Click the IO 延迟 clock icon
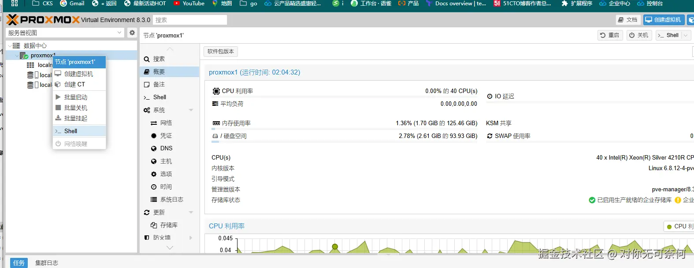694x268 pixels. coord(490,96)
